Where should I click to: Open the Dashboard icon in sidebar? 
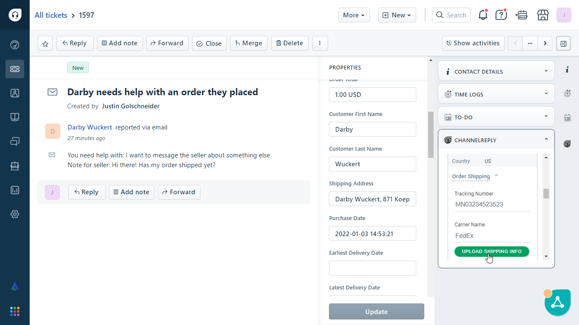tap(15, 45)
